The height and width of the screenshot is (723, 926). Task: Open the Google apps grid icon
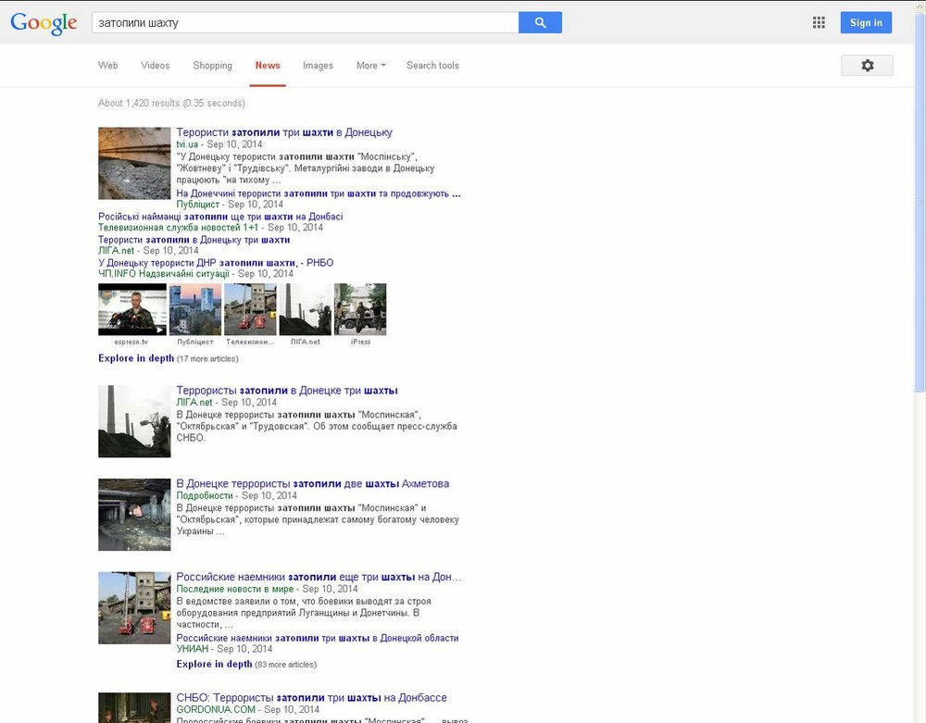(819, 21)
